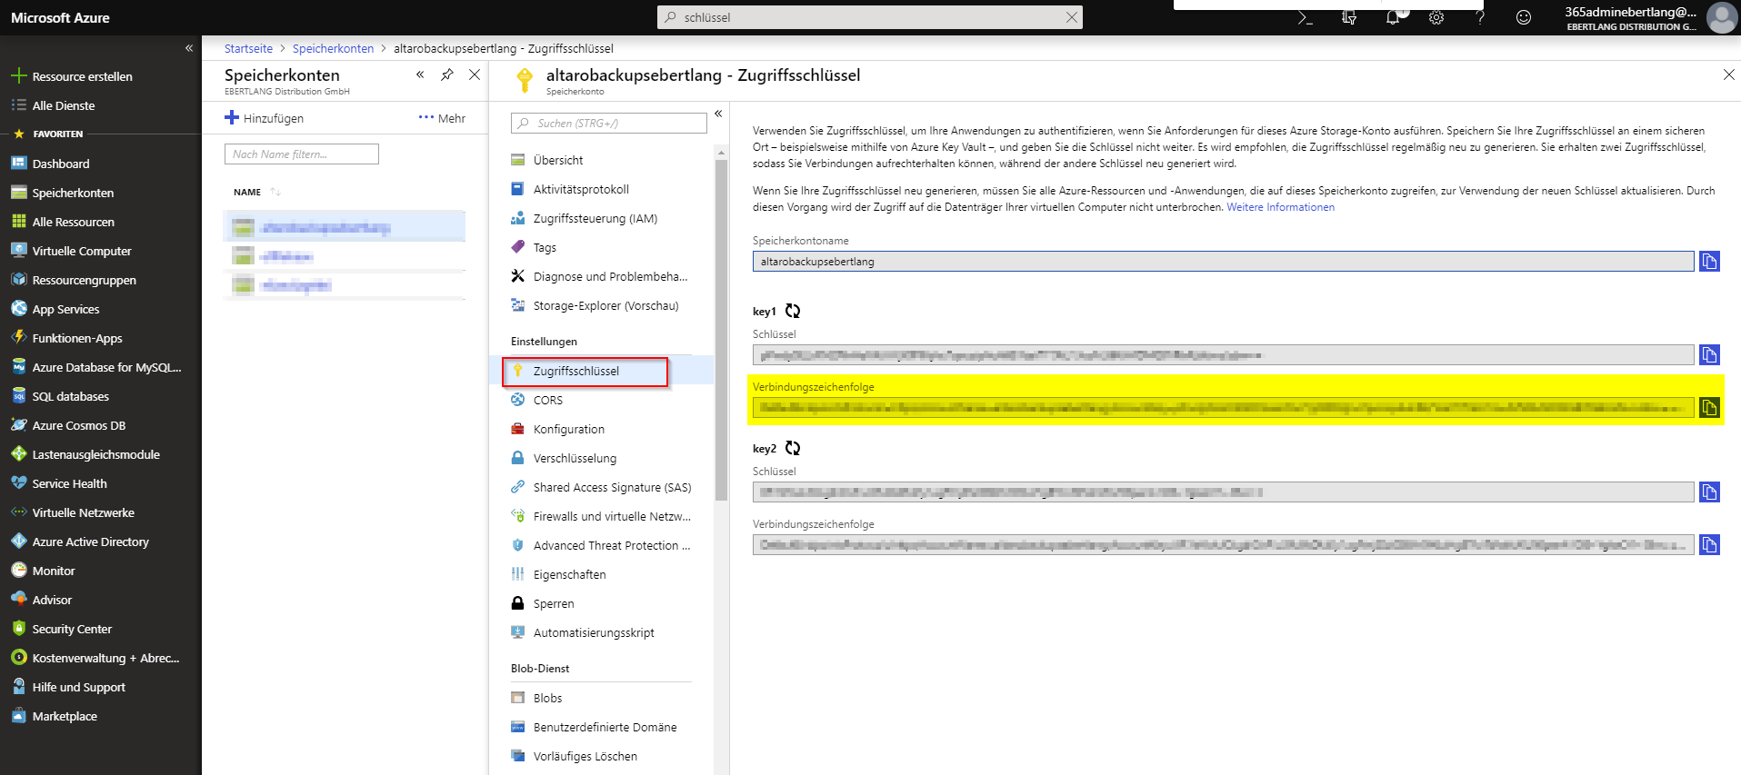Image resolution: width=1741 pixels, height=775 pixels.
Task: Pin the Speicherkonten blade
Action: 447,75
